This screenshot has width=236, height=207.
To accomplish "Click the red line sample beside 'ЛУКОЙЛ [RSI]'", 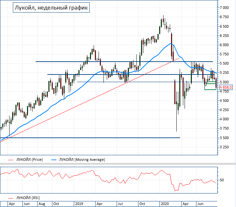I will 11,198.
